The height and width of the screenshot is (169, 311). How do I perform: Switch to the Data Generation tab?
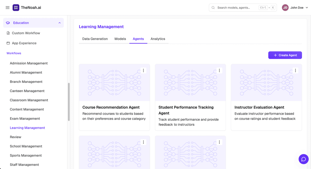tap(95, 39)
